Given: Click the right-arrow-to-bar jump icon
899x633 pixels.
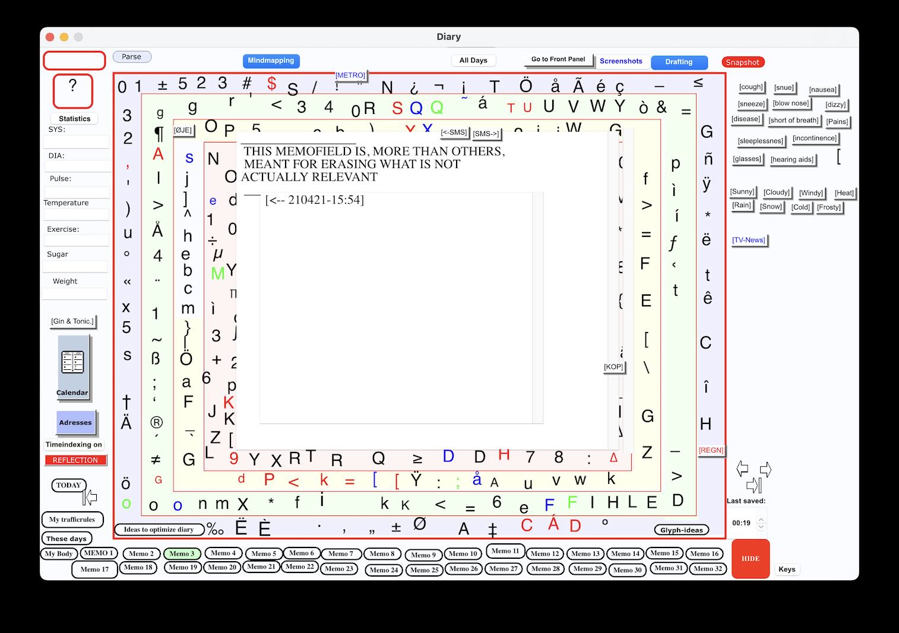Looking at the screenshot, I should [754, 485].
